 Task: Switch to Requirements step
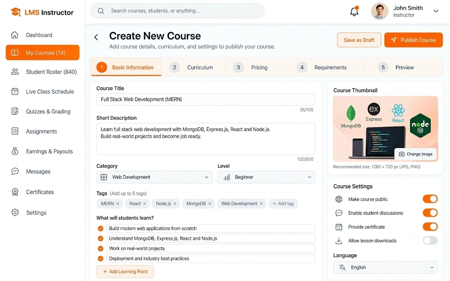pos(322,67)
